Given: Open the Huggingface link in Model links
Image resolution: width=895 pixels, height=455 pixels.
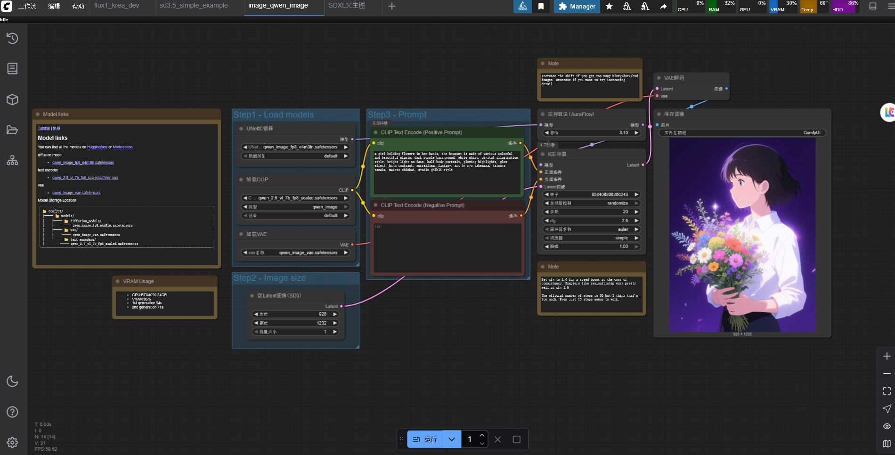Looking at the screenshot, I should [x=98, y=147].
